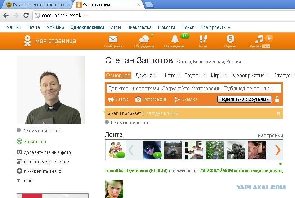The height and width of the screenshot is (198, 295).
Task: Open the Все проекты dropdown
Action: coord(215,27)
